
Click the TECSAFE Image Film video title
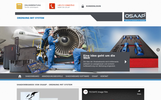click(98, 92)
